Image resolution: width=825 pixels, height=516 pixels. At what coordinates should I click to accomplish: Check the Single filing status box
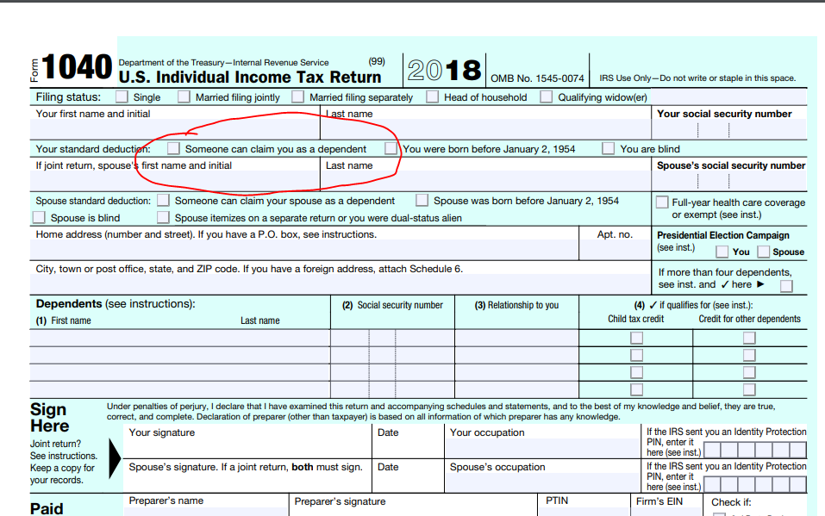tap(122, 96)
